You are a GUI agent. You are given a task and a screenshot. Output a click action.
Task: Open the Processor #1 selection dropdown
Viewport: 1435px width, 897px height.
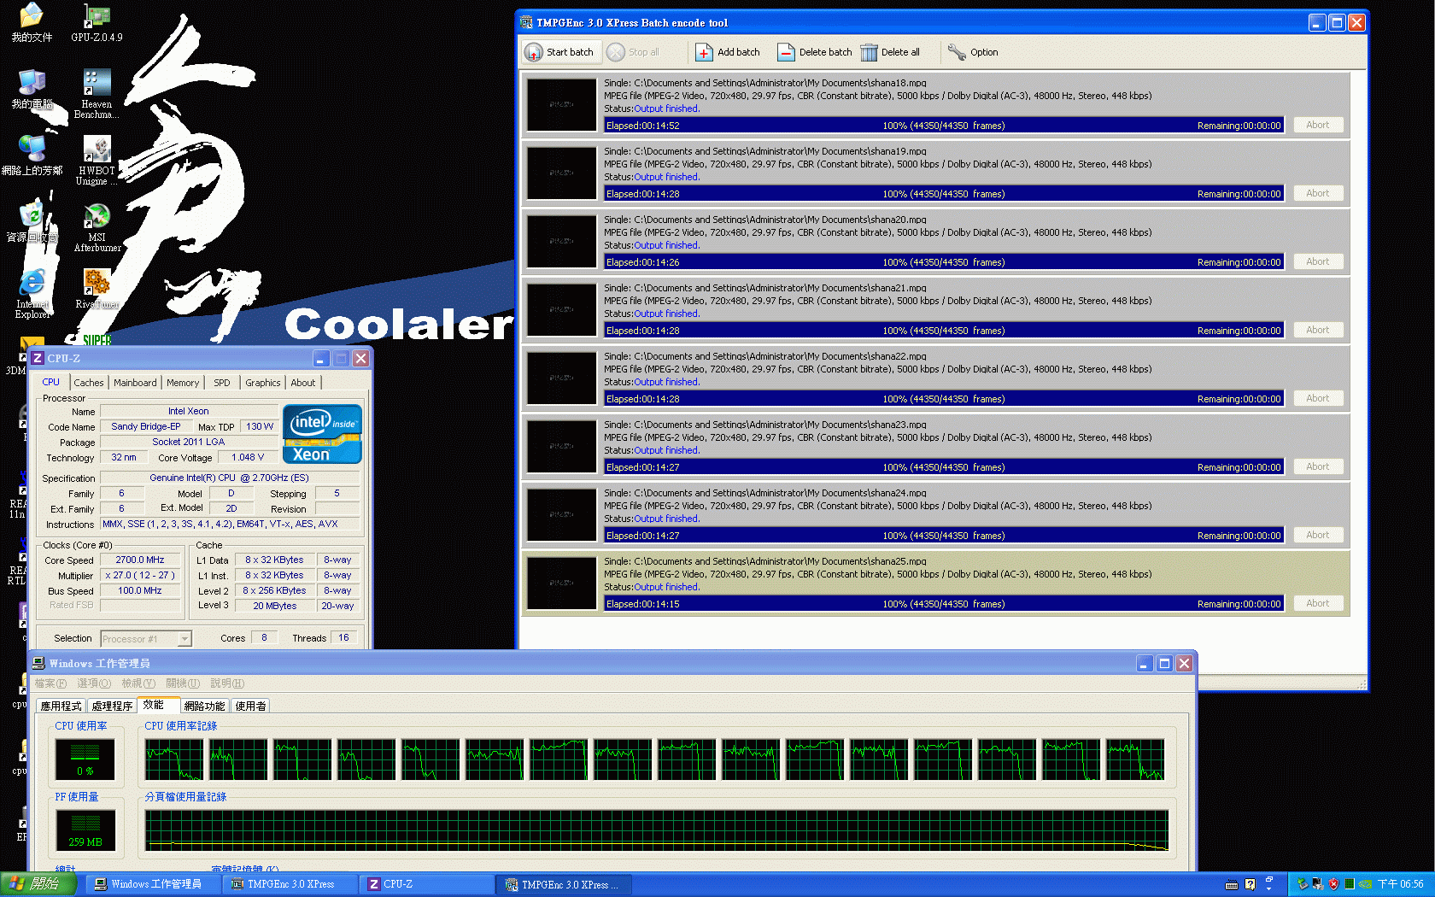click(x=184, y=639)
